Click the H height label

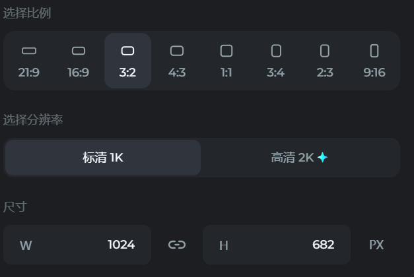[224, 245]
